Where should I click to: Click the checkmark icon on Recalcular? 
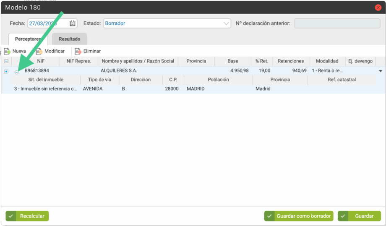tap(11, 216)
